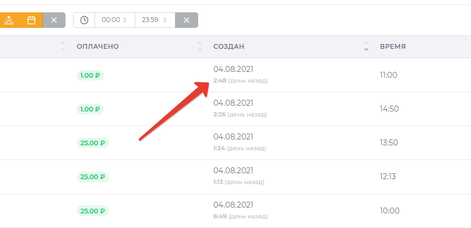Sort by the ВРЕМЯ column arrows
Screen dimensions: 471x228
pos(366,47)
